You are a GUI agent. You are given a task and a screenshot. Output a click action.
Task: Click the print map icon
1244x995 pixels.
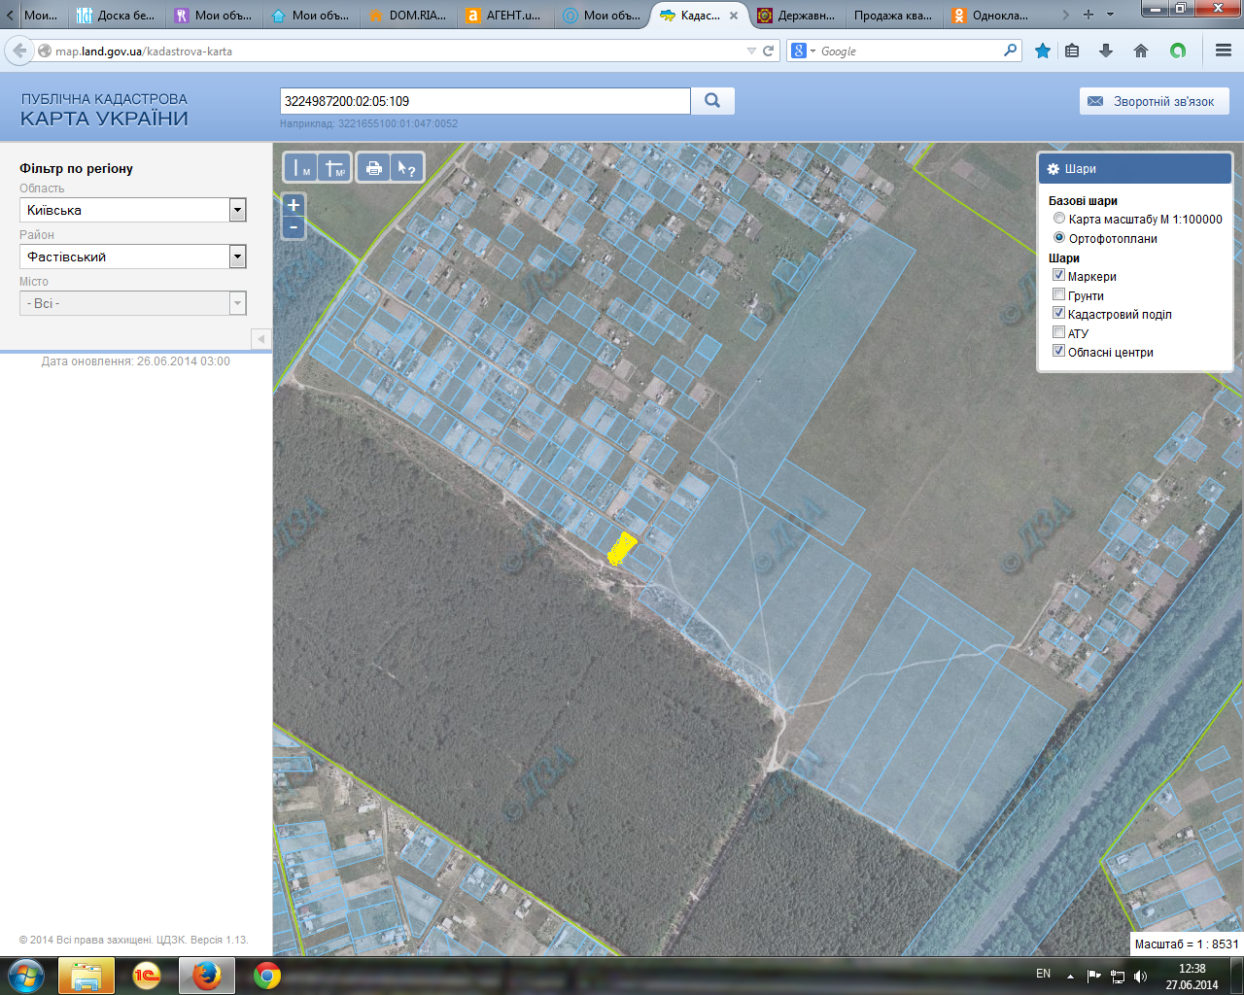(373, 168)
